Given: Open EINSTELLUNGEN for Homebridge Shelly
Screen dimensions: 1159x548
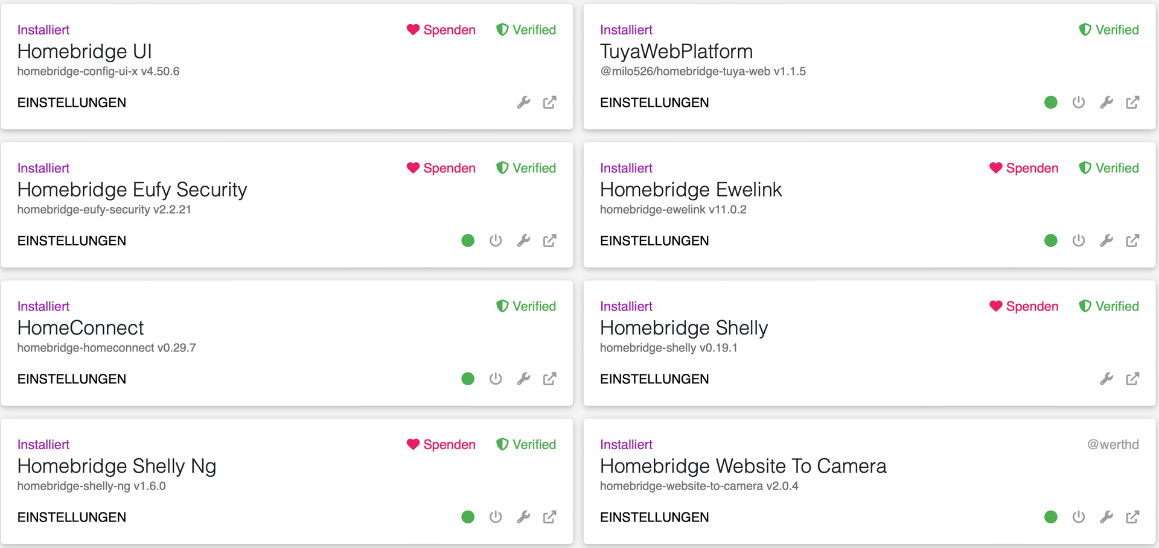Looking at the screenshot, I should click(x=654, y=379).
